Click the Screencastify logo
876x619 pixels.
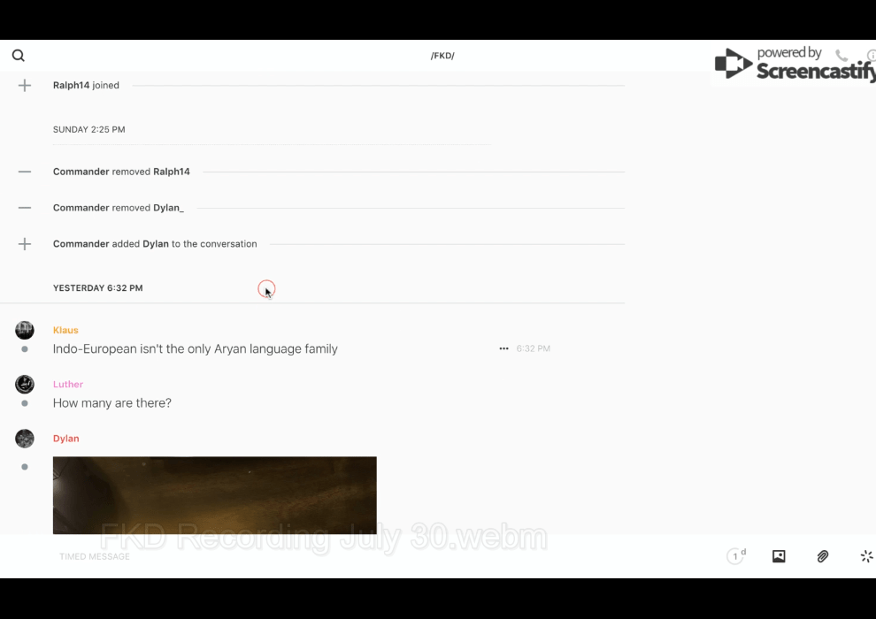coord(794,65)
